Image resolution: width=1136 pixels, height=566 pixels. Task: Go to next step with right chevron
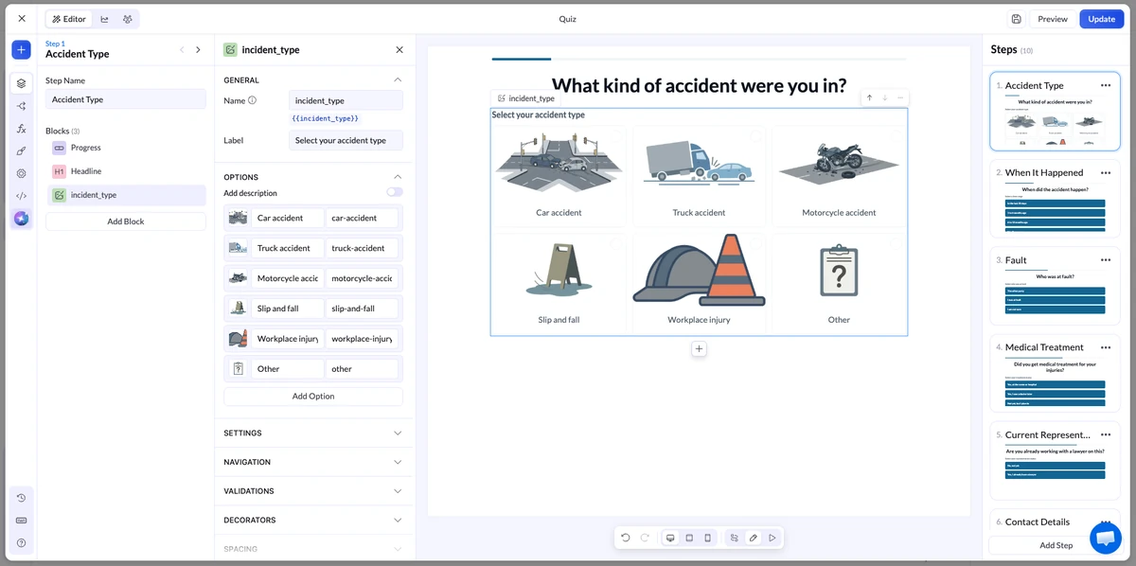coord(198,49)
